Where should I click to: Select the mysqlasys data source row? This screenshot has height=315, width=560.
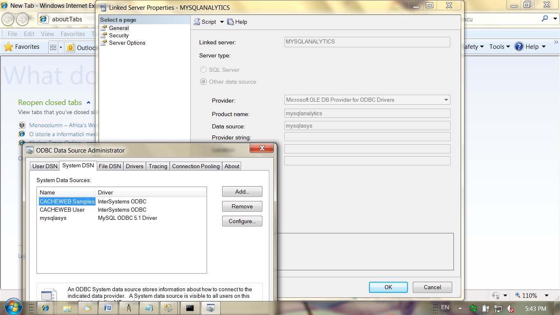(x=122, y=218)
